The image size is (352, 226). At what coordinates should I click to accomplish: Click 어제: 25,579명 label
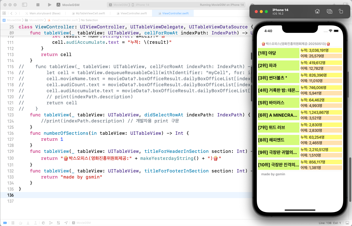click(x=321, y=56)
